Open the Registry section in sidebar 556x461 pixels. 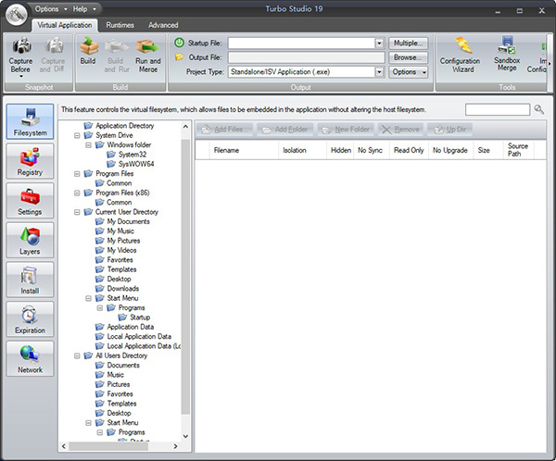30,163
